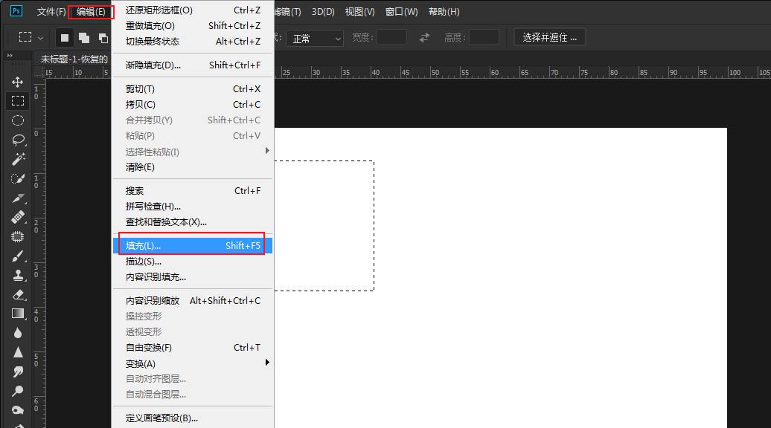Select the Move tool

point(18,82)
